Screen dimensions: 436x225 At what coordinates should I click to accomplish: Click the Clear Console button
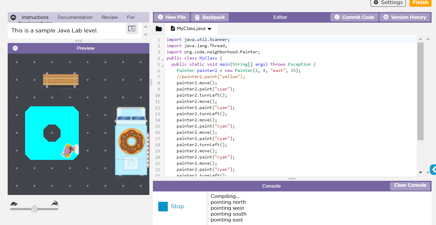click(x=410, y=186)
